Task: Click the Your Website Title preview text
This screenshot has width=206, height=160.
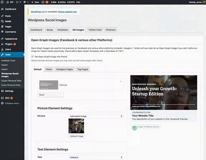Action: click(x=143, y=116)
